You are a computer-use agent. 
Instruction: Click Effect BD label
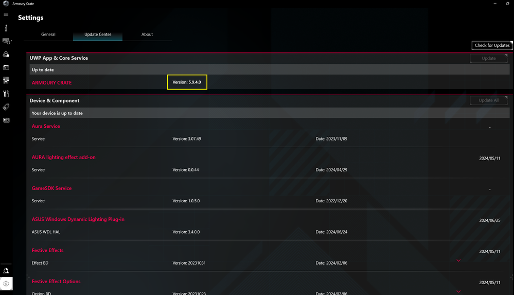tap(40, 263)
